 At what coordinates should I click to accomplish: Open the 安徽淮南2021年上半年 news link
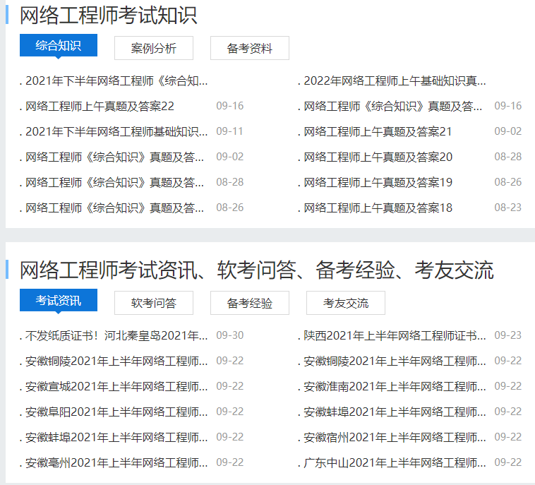point(395,386)
